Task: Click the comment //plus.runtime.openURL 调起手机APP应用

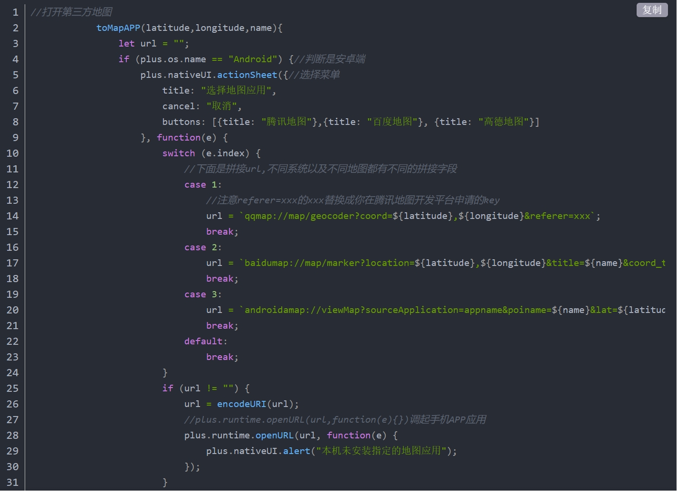Action: [335, 419]
